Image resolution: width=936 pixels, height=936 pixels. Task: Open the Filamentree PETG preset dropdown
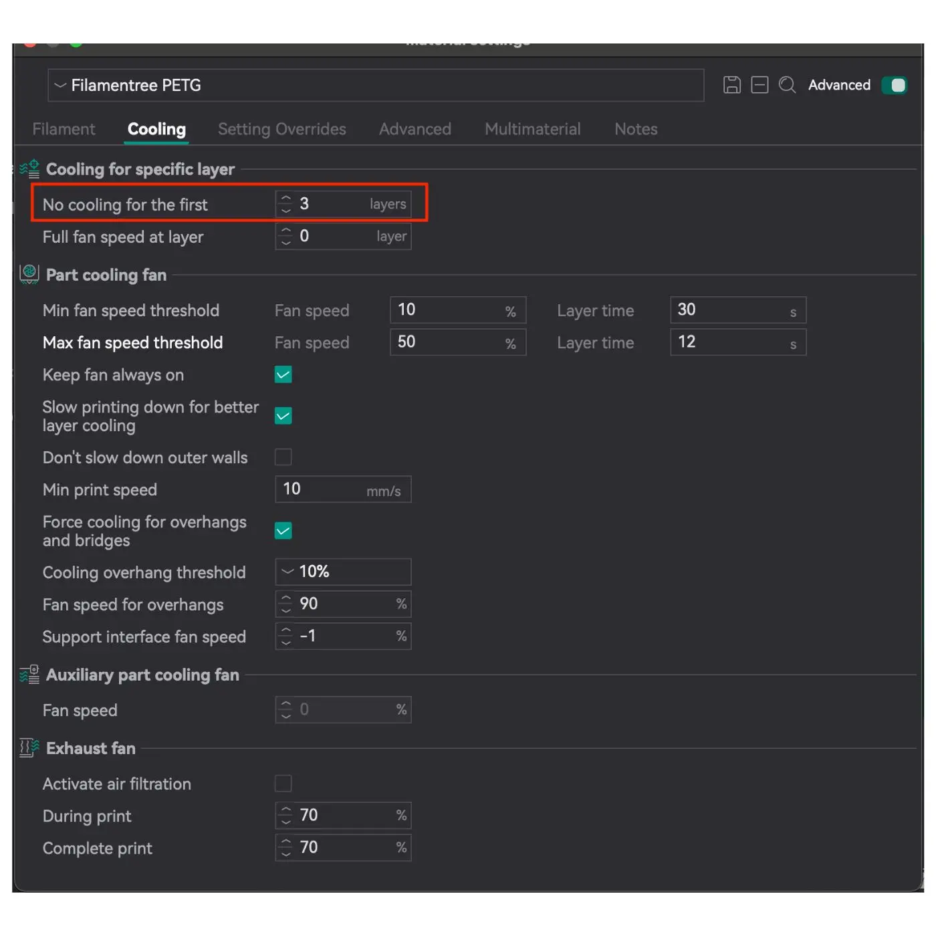coord(375,86)
